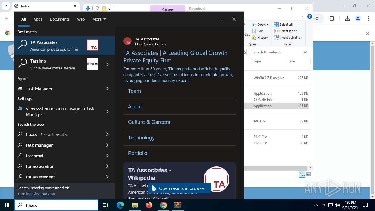Show hidden tray icons chevron
The width and height of the screenshot is (375, 211).
(316, 205)
